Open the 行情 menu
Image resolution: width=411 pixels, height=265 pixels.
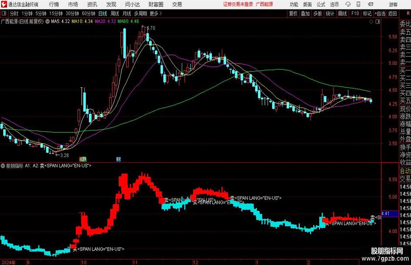[54, 4]
